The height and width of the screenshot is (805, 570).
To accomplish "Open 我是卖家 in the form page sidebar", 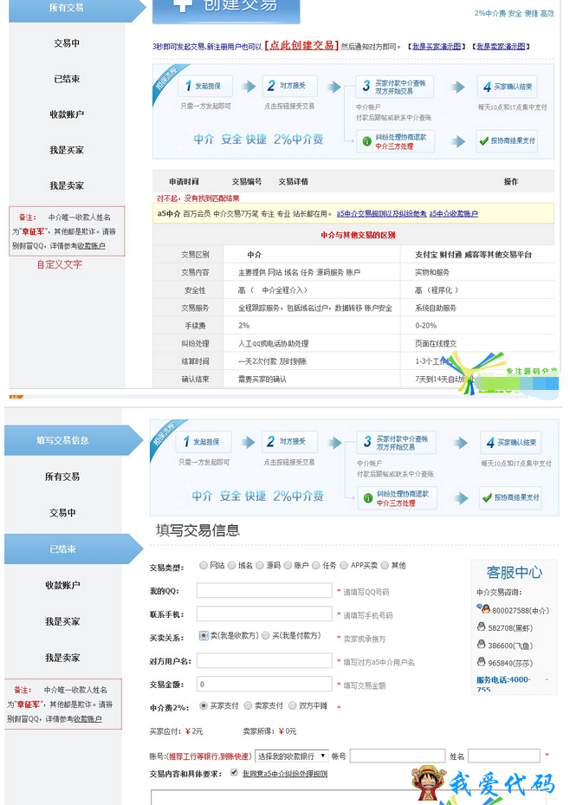I will (62, 657).
